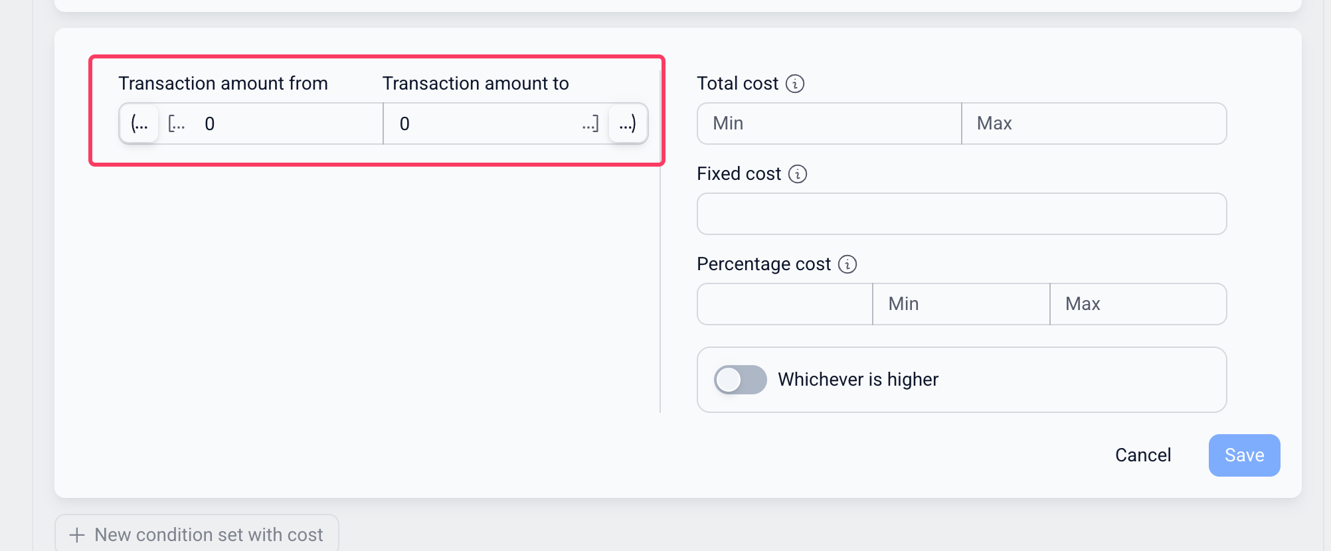This screenshot has height=551, width=1331.
Task: Click the Total cost info icon
Action: point(795,84)
